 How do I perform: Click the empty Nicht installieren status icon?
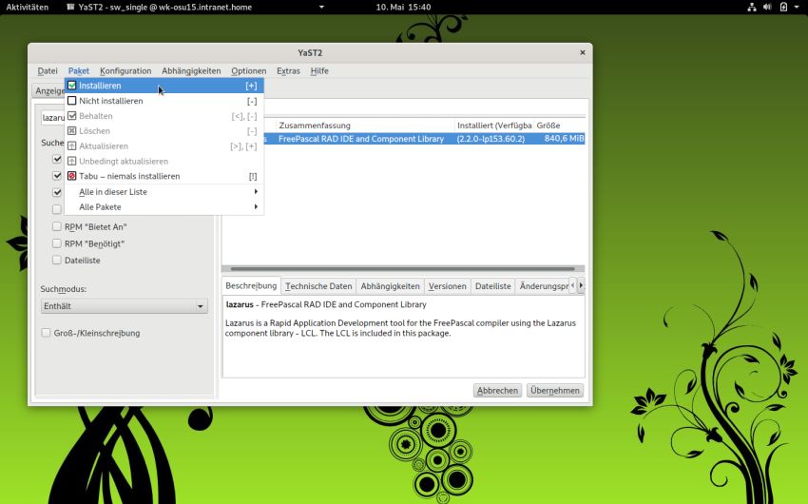[72, 101]
